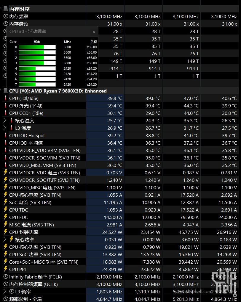241x302 pixels.
Task: Select the CPU TDC row label
Action: [18, 210]
